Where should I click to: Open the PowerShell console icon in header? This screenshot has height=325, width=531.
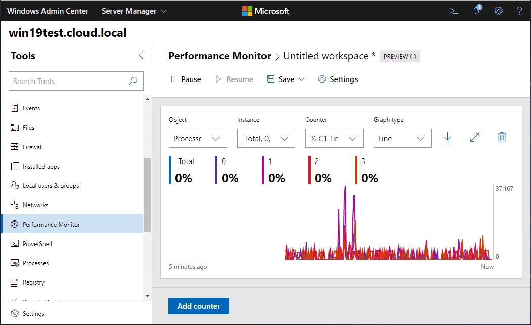[454, 11]
